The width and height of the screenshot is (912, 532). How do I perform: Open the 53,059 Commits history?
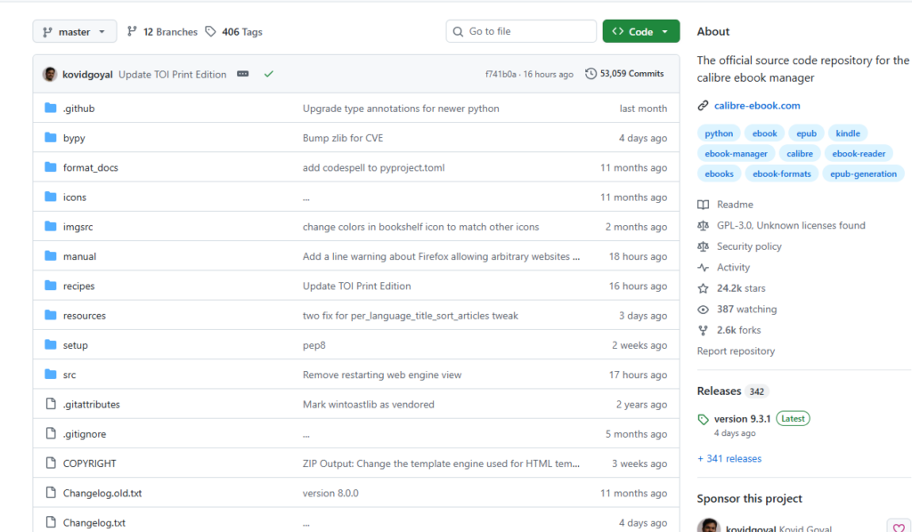[624, 74]
